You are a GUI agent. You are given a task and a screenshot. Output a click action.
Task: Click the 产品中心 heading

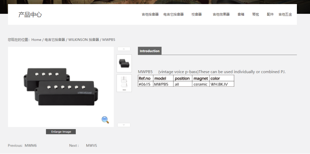click(x=30, y=15)
